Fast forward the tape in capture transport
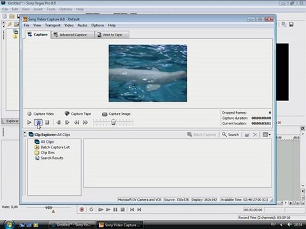Viewport: 306px width, 229px height. tap(85, 122)
